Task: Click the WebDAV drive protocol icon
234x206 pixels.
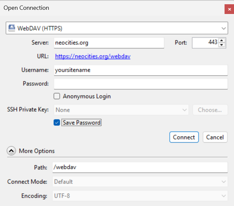Action: [x=12, y=28]
